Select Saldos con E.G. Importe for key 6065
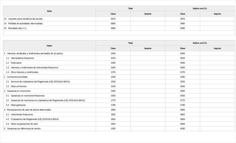 point(217,67)
